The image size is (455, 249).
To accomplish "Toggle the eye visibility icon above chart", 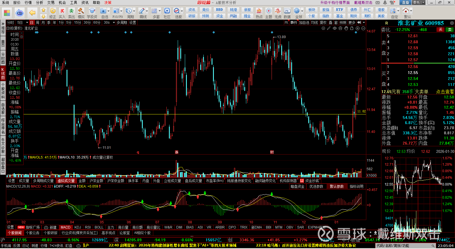I will click(335, 28).
